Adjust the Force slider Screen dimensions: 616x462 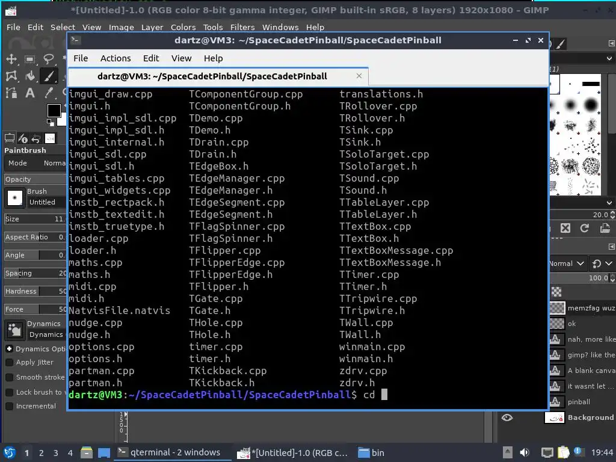[x=35, y=309]
